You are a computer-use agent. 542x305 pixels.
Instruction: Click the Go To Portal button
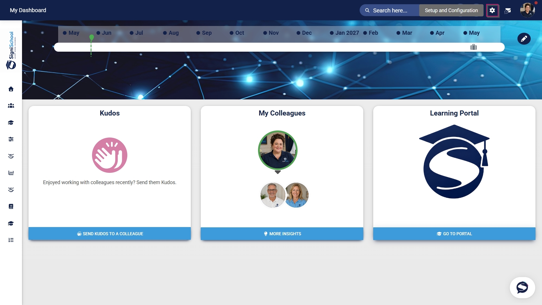pyautogui.click(x=454, y=234)
